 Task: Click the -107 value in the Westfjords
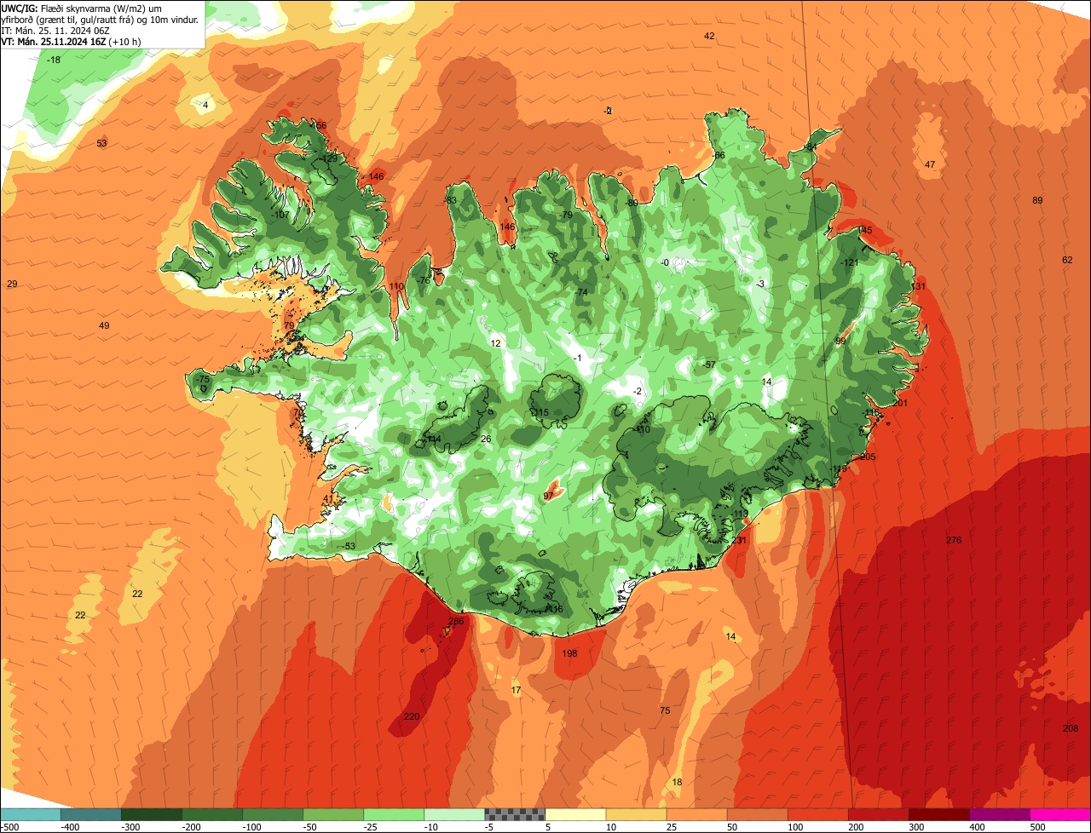280,215
